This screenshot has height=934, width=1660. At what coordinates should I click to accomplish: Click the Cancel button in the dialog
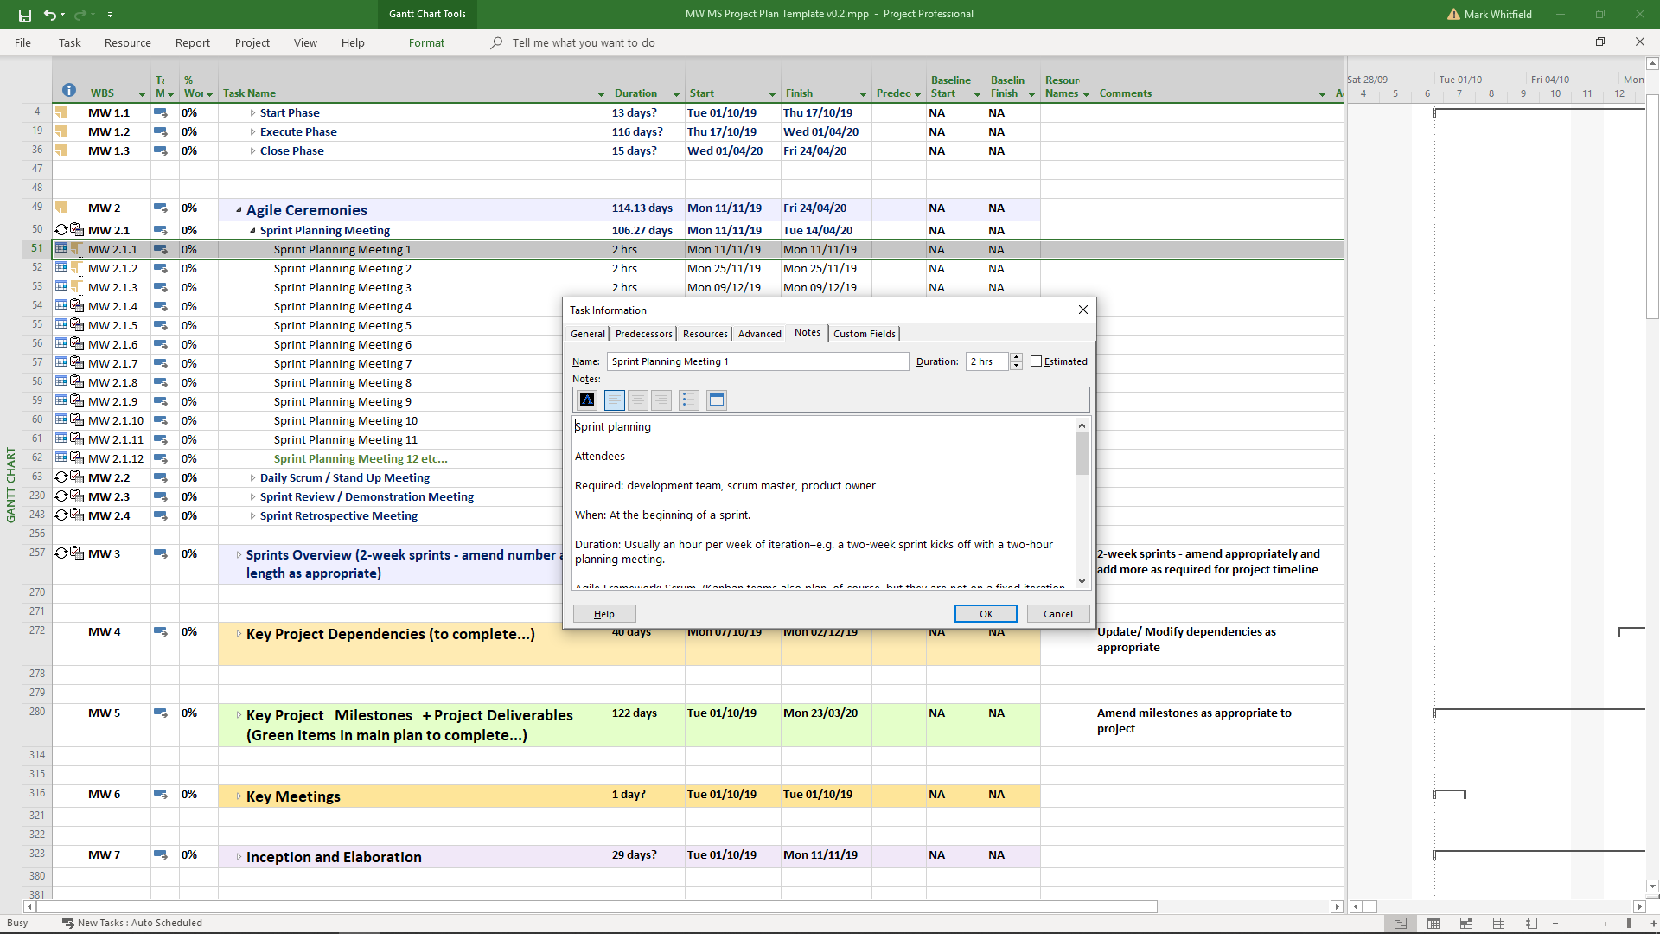pos(1057,614)
